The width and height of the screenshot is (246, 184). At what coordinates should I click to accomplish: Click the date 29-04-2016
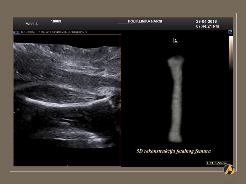206,22
